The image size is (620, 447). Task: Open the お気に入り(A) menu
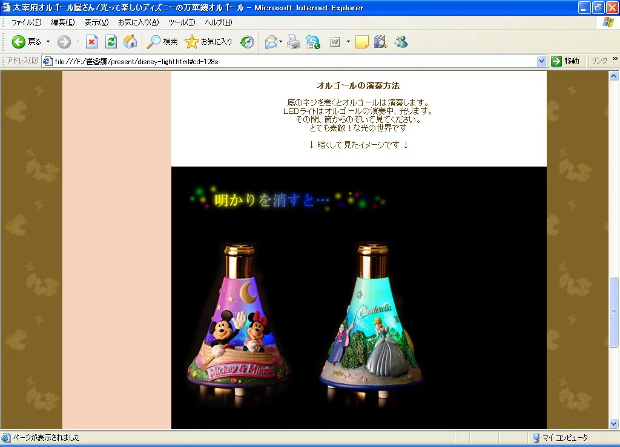(x=139, y=22)
